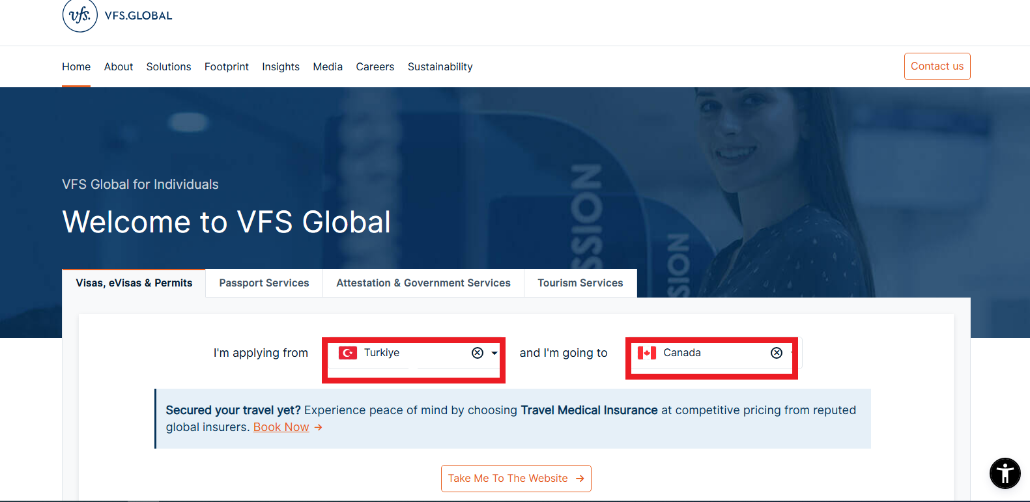The width and height of the screenshot is (1030, 502).
Task: Click the 'Welcome to VFS Global' heading
Action: pos(227,222)
